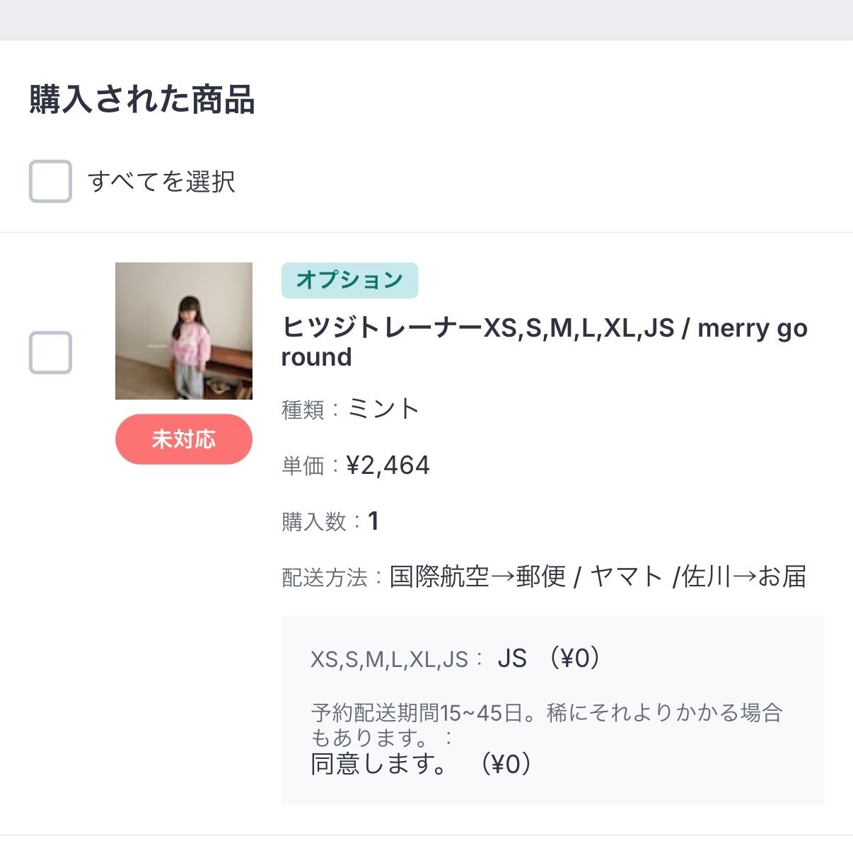Click the ミント variant value

[384, 409]
